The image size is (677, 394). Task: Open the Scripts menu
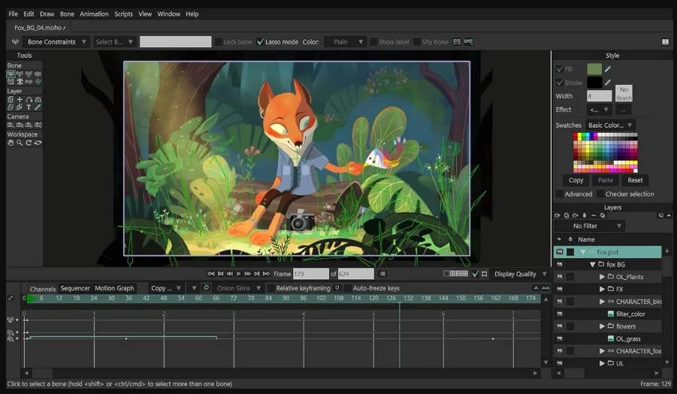pyautogui.click(x=123, y=14)
